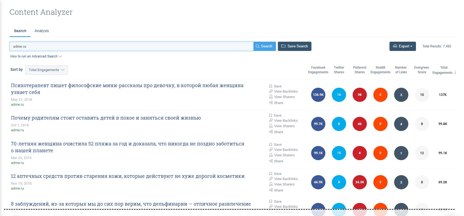The image size is (464, 216).
Task: Save the 70-летняя женщина article
Action: click(x=275, y=144)
